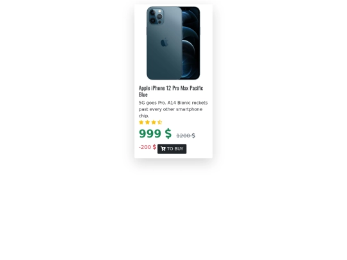Screen dimensions: 347x260
Task: Choose the third gold rating star
Action: point(154,122)
